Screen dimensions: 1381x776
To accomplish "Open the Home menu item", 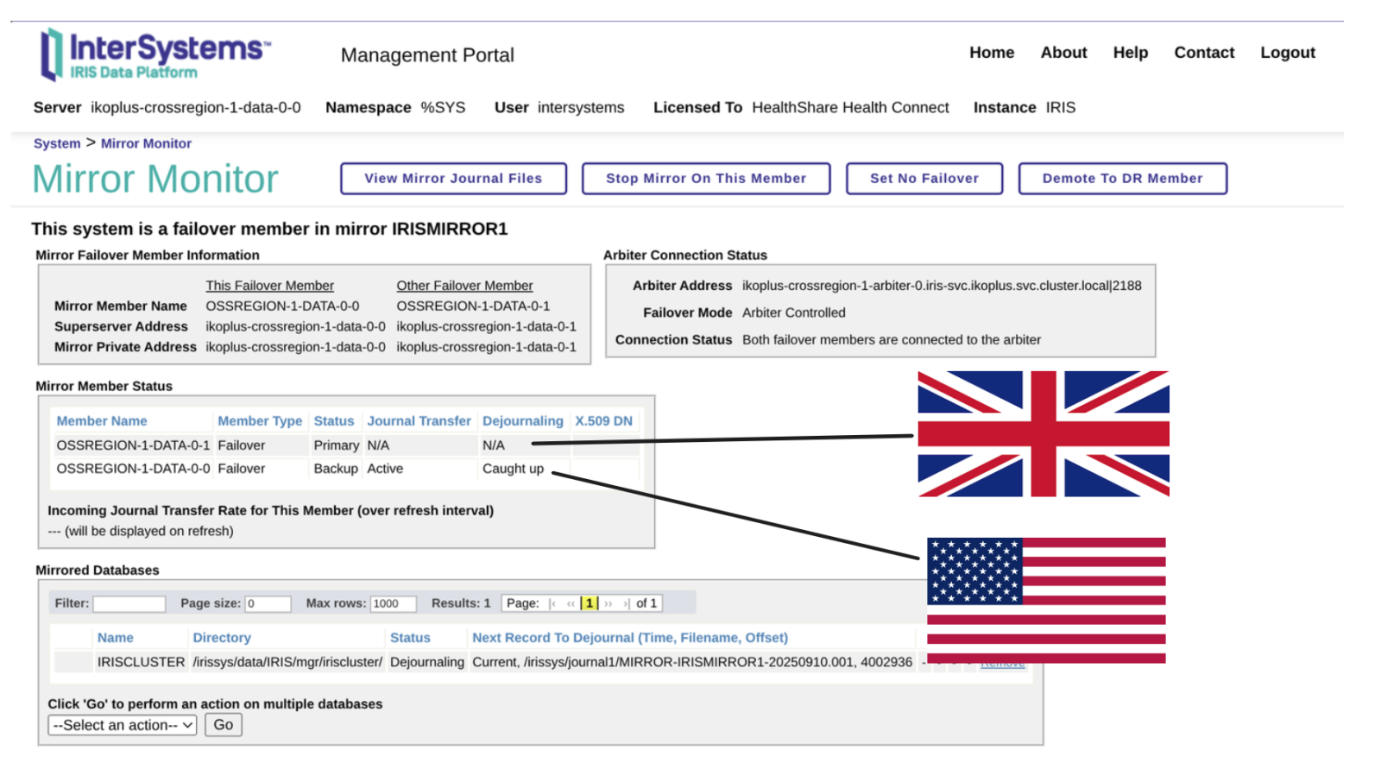I will point(992,53).
